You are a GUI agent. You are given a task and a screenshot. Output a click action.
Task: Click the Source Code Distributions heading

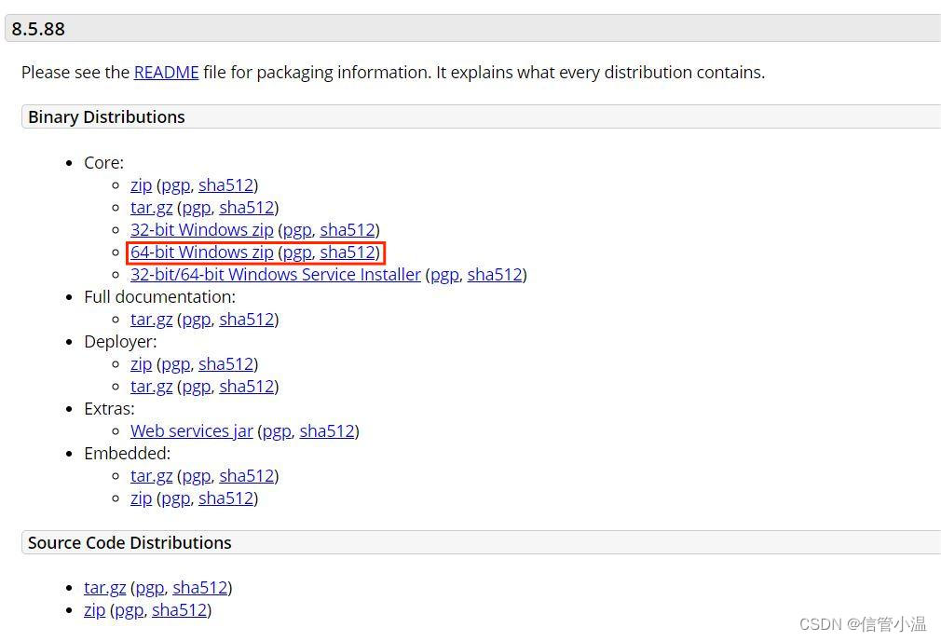pyautogui.click(x=130, y=542)
